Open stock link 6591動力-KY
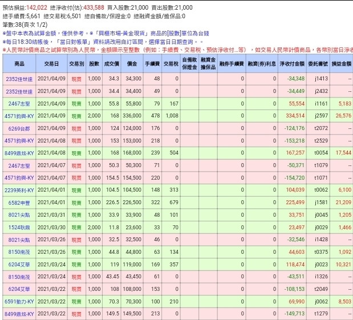The image size is (353, 320). point(19,302)
